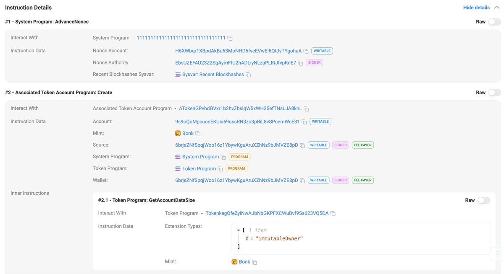Copy the Wallet address 6brjeZNf…
Image resolution: width=504 pixels, height=274 pixels.
click(302, 181)
